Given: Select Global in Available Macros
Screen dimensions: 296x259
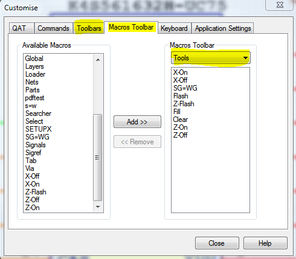Looking at the screenshot, I should pos(34,59).
